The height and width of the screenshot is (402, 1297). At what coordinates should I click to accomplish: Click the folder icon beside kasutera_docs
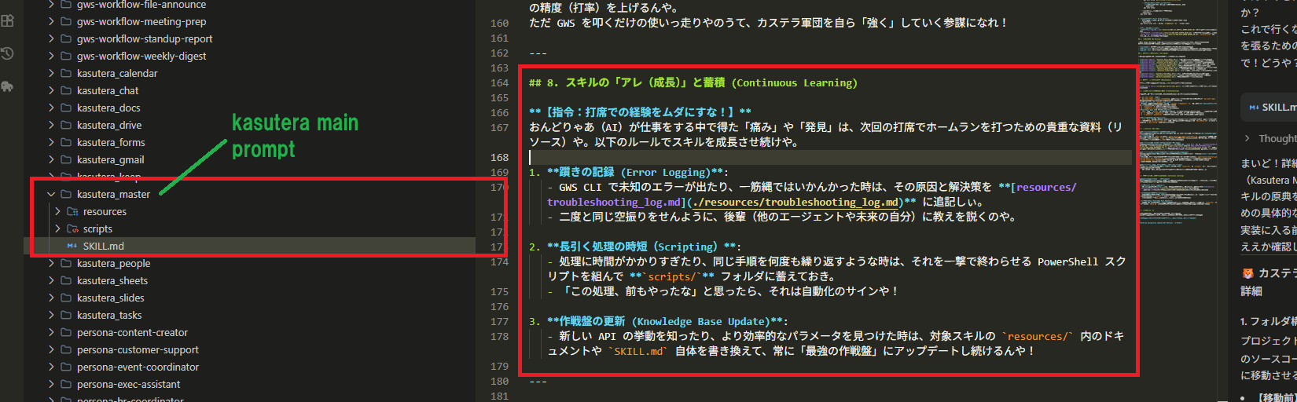(66, 108)
